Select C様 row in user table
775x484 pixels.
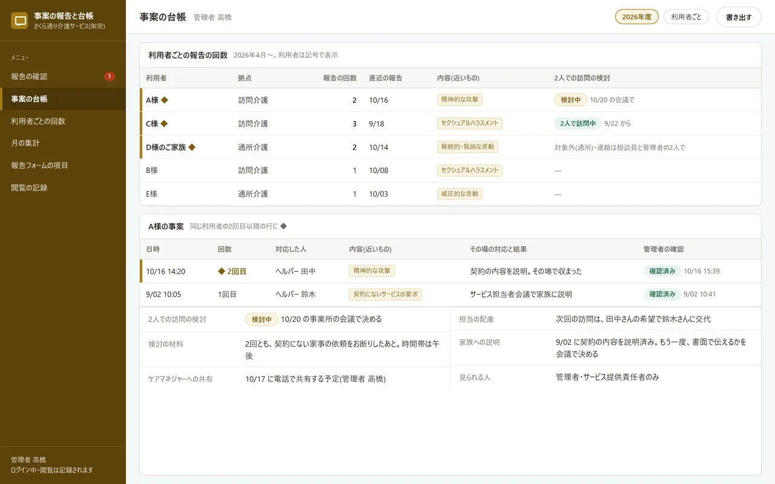point(450,123)
